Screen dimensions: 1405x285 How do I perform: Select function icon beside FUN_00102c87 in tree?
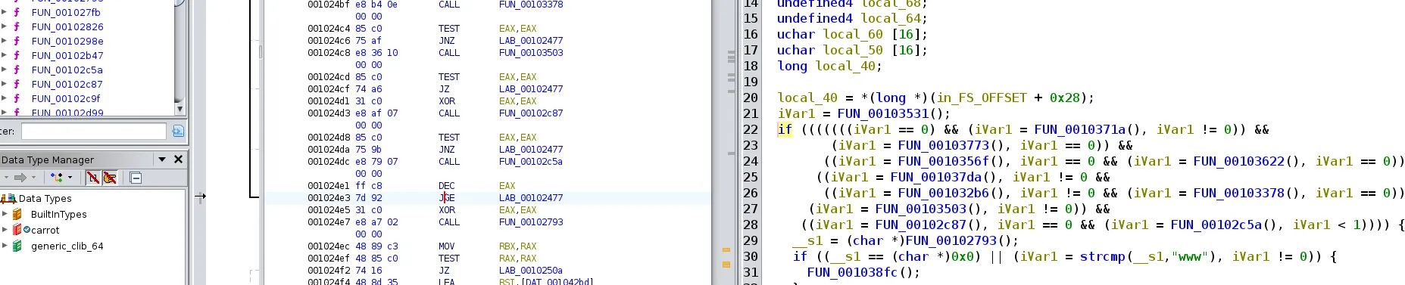[x=17, y=84]
